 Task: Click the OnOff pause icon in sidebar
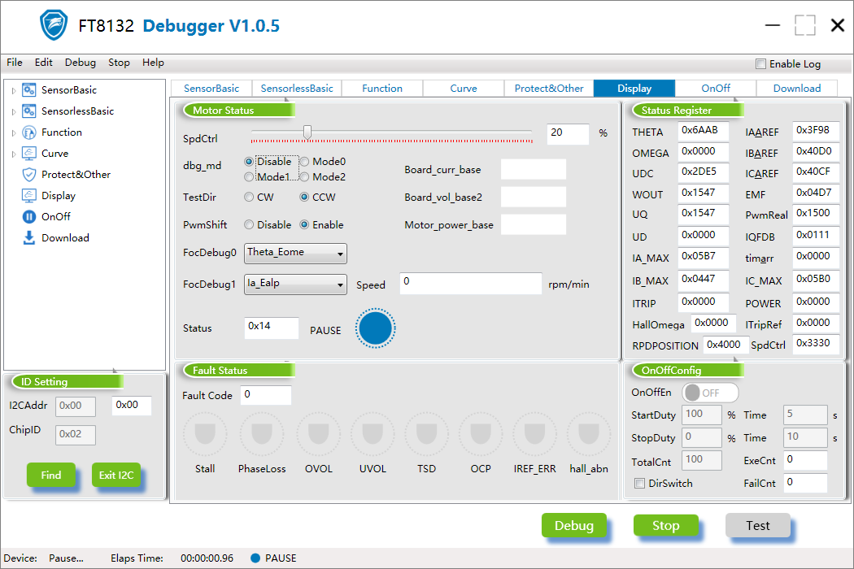28,217
